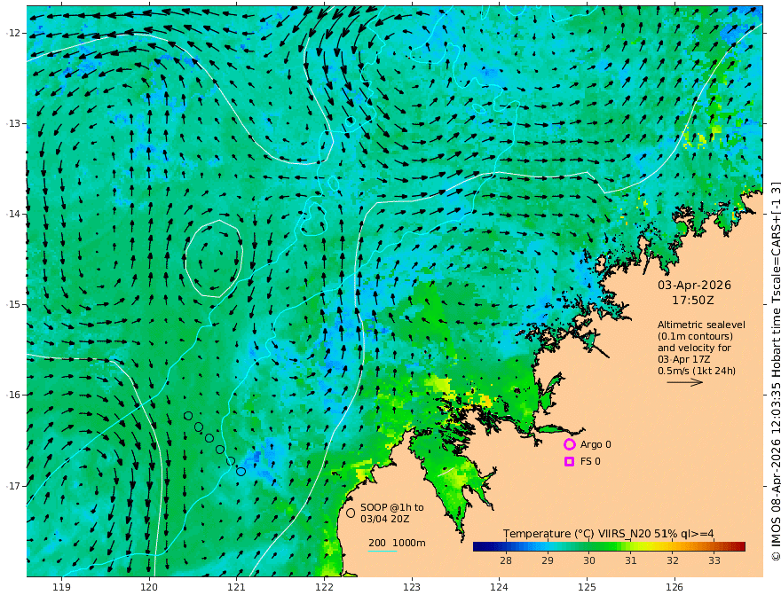The height and width of the screenshot is (603, 781).
Task: Click the colorbar "28" tick value
Action: [506, 560]
